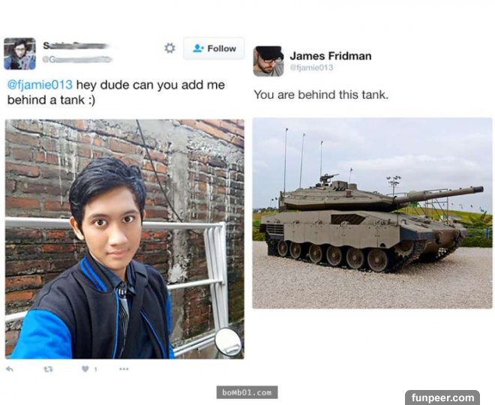
Task: Open the three-dot more options
Action: coord(124,369)
